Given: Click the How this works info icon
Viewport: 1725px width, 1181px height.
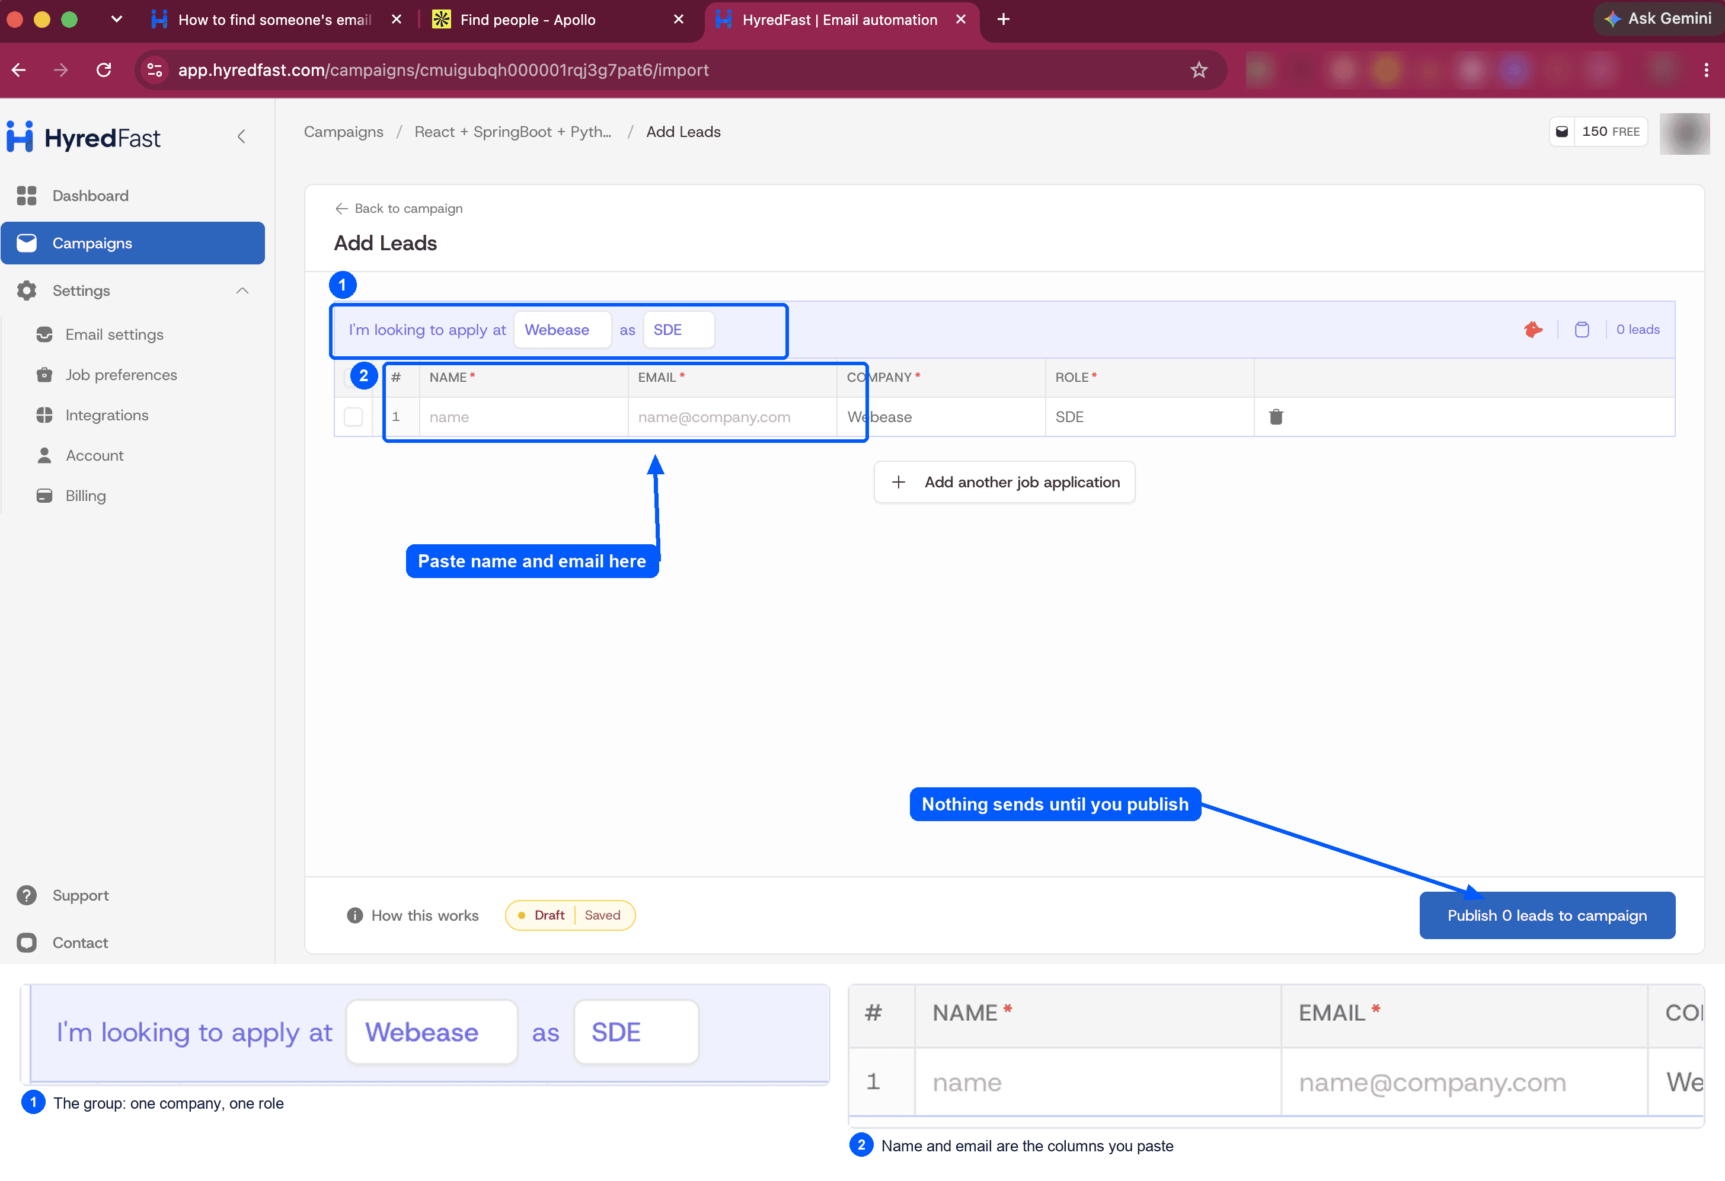Looking at the screenshot, I should pyautogui.click(x=355, y=915).
